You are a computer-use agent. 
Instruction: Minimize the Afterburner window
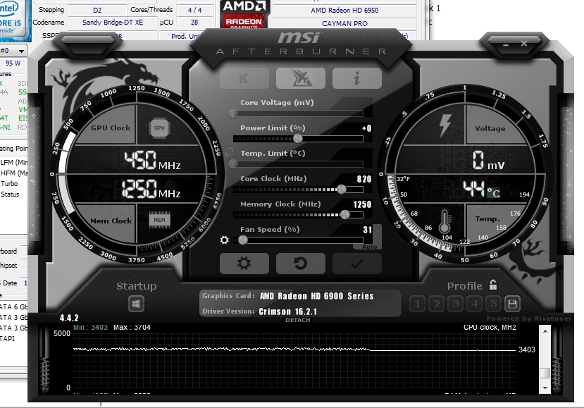505,44
